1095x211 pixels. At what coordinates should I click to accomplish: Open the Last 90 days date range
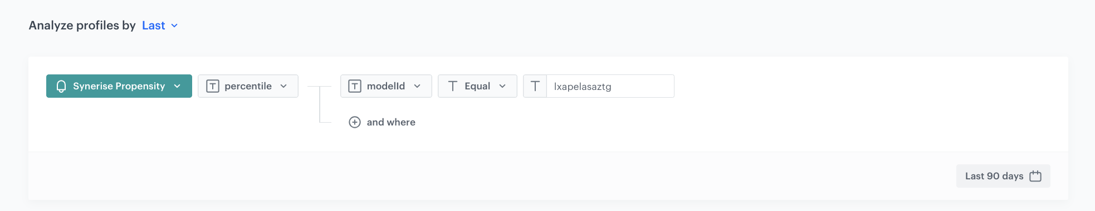click(1003, 176)
